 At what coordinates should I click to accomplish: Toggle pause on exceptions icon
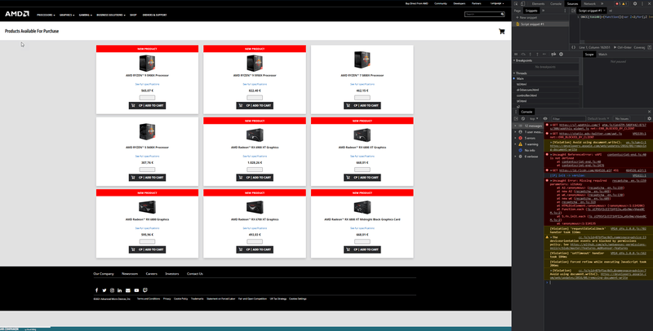tap(561, 54)
